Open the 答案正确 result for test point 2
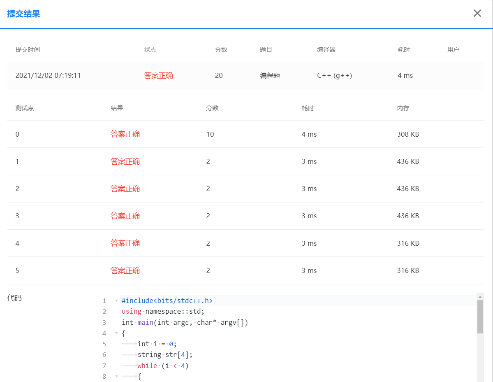Screen dimensions: 493x382 click(x=125, y=188)
